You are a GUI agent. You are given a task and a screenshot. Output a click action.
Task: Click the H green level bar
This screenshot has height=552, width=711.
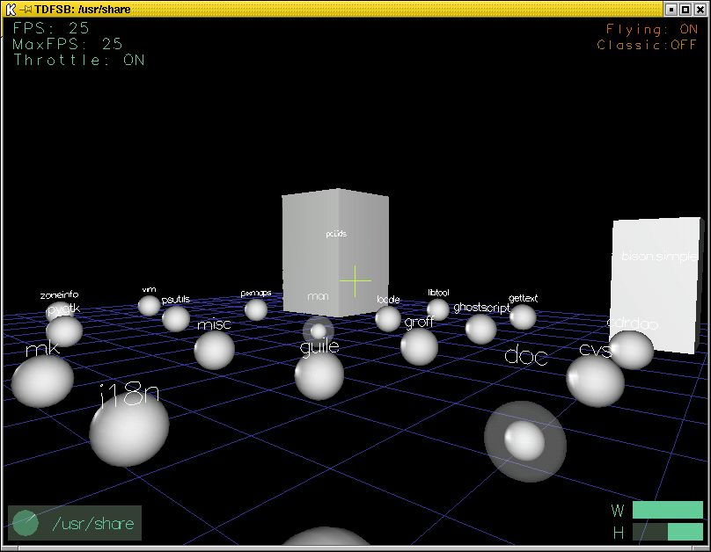[685, 532]
